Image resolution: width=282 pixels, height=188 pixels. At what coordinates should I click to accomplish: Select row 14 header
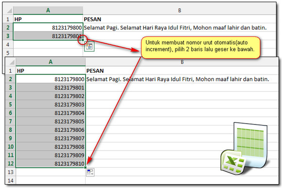click(10, 180)
